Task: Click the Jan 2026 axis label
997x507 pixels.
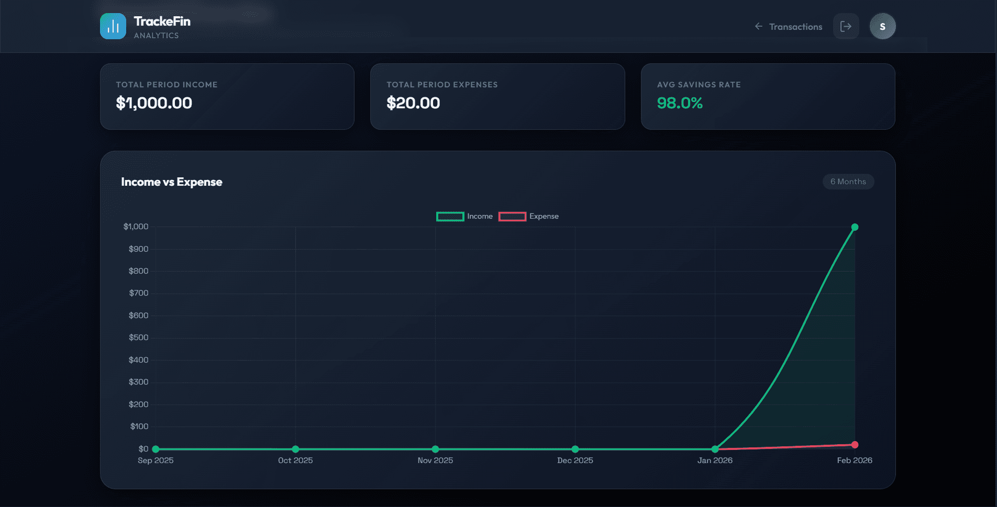Action: pos(715,460)
